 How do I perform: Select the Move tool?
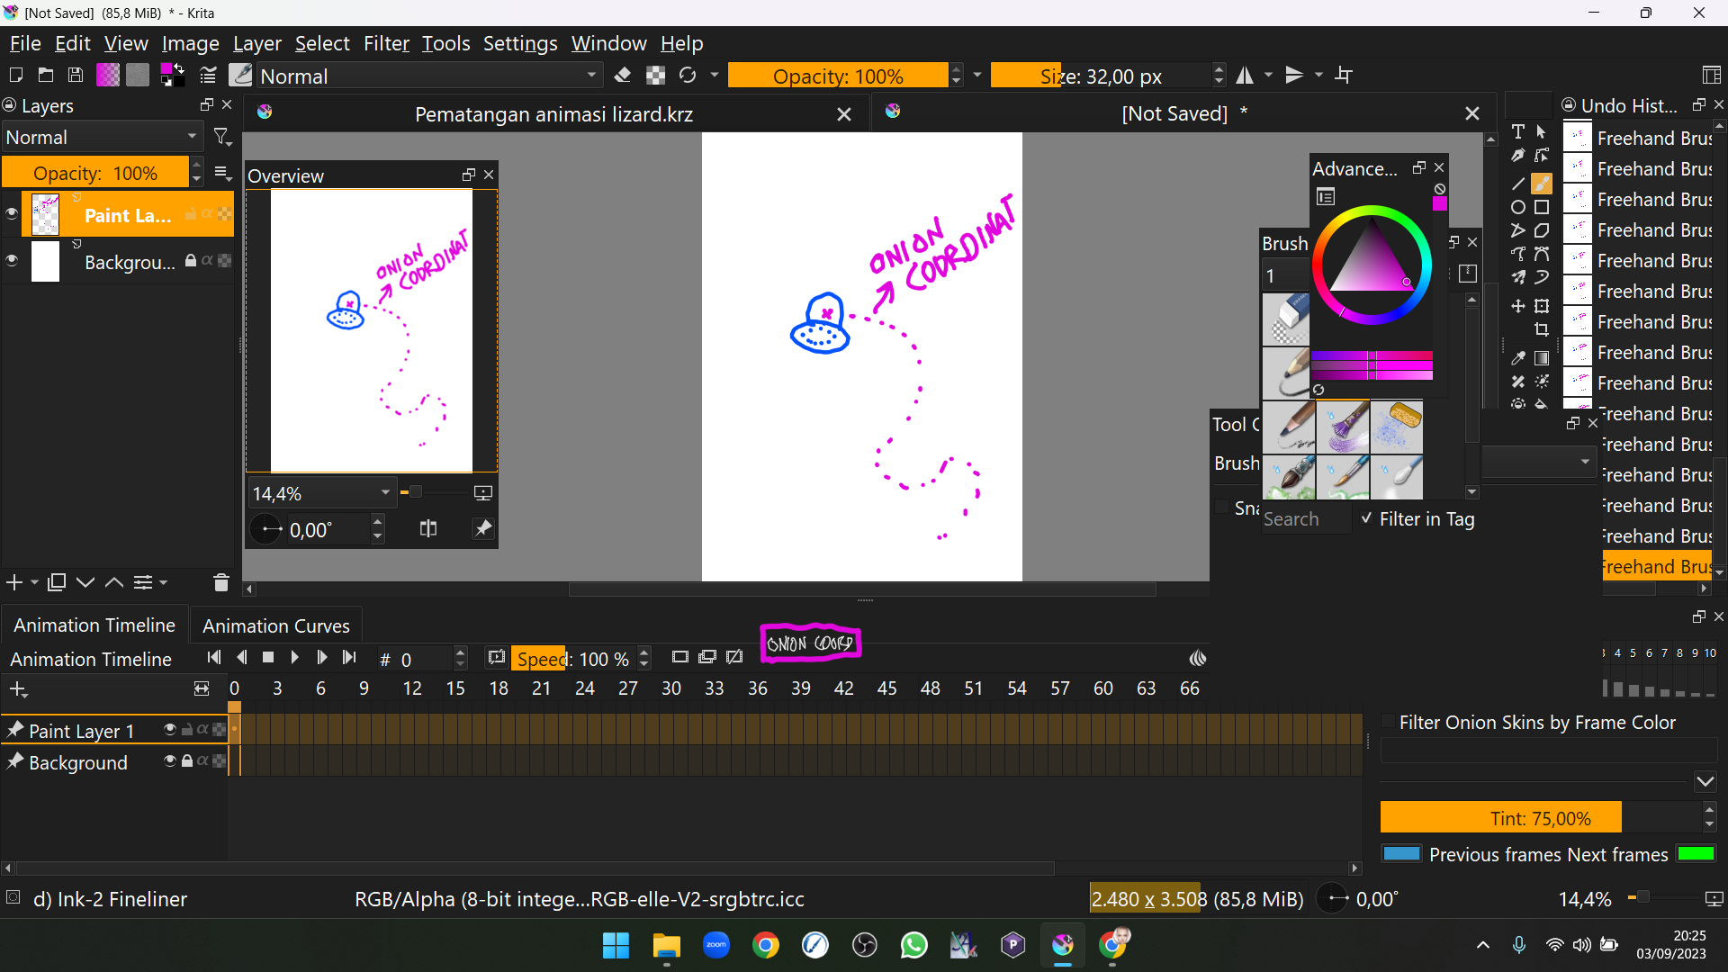[1518, 306]
